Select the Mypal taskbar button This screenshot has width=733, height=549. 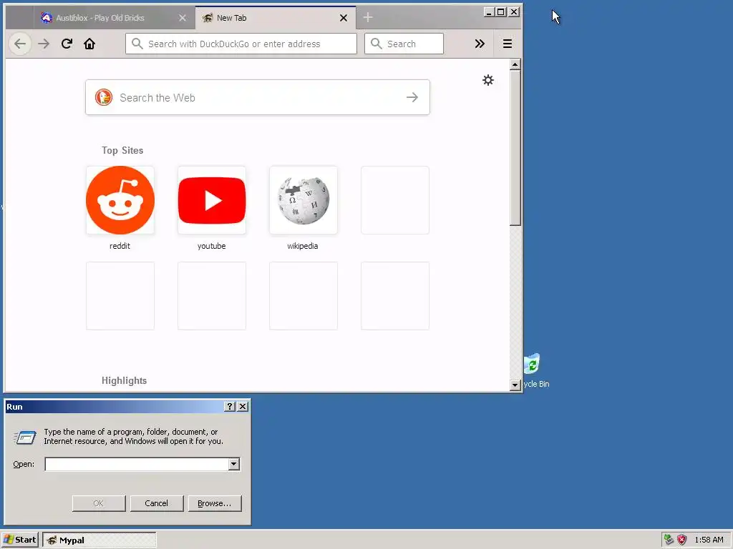click(99, 540)
